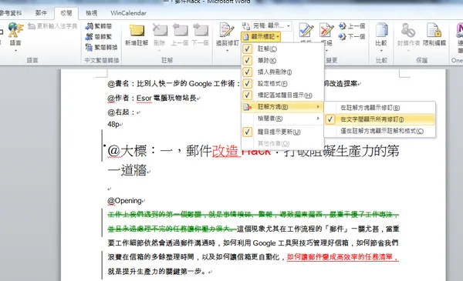Click the 比較 compare documents icon
This screenshot has height=281, width=463.
381,35
